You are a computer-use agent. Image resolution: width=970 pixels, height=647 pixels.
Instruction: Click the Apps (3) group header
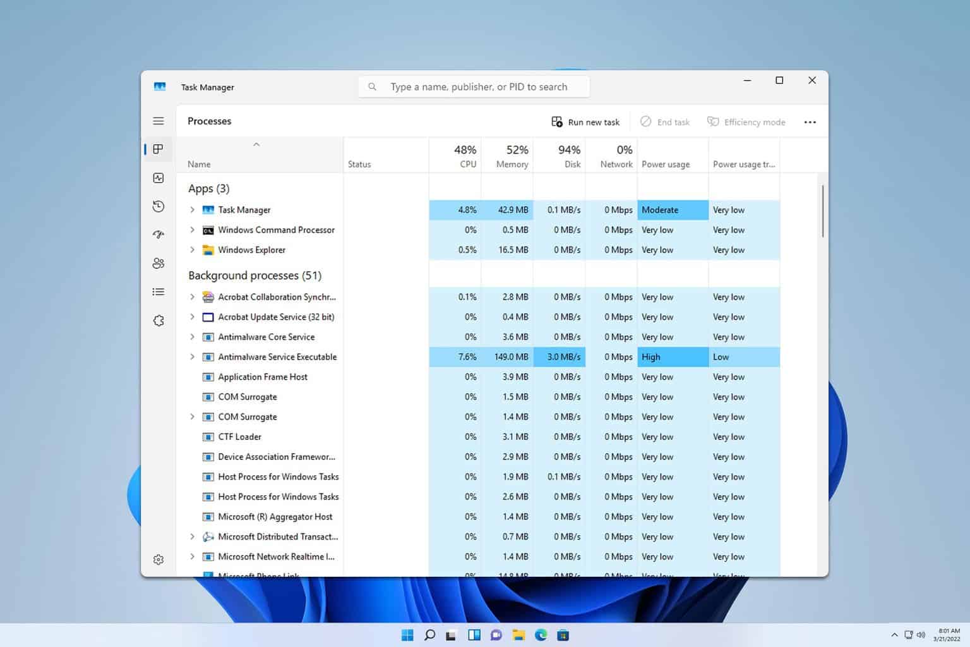(x=208, y=188)
